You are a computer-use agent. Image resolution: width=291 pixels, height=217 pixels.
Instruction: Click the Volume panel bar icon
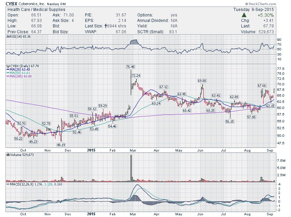pyautogui.click(x=8, y=155)
